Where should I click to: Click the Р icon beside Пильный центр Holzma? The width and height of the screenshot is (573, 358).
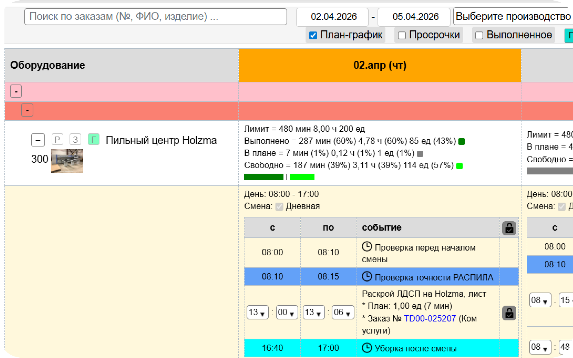[57, 139]
